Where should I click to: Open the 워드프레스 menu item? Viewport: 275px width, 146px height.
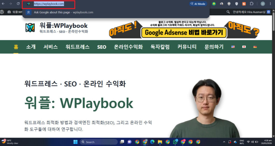(78, 47)
